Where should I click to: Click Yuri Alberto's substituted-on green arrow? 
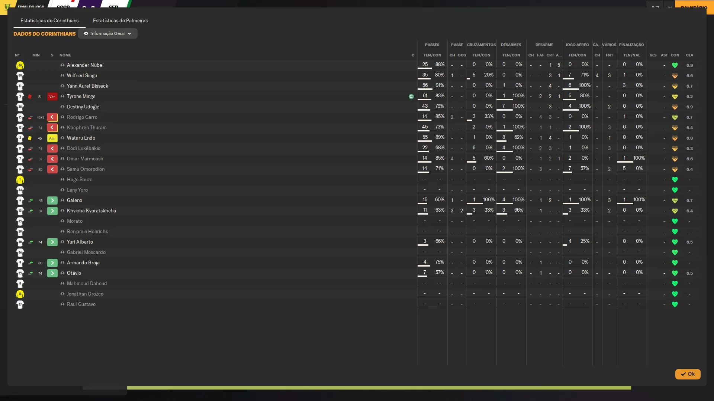(x=52, y=242)
